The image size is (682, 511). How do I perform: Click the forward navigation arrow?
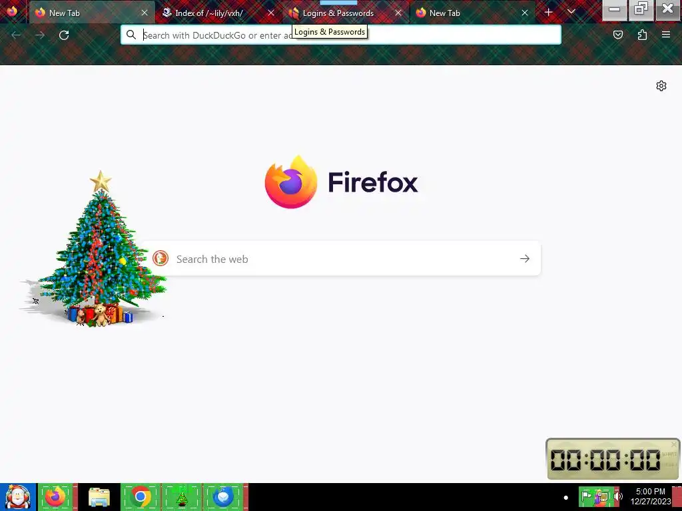(x=40, y=35)
